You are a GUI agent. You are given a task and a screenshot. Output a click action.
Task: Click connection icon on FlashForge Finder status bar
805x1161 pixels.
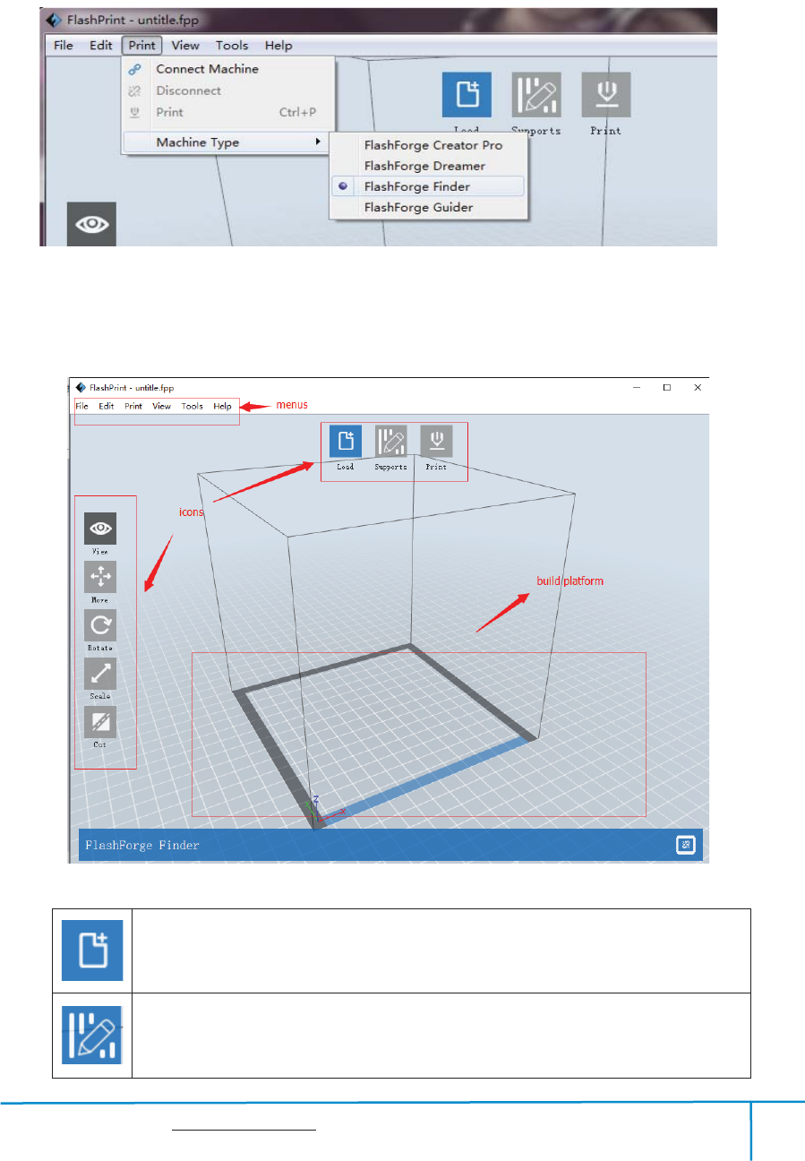[x=685, y=845]
